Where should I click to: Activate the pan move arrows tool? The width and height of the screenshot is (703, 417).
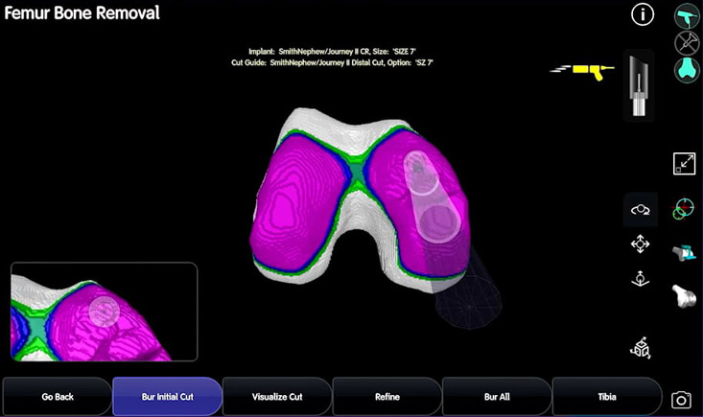[640, 244]
